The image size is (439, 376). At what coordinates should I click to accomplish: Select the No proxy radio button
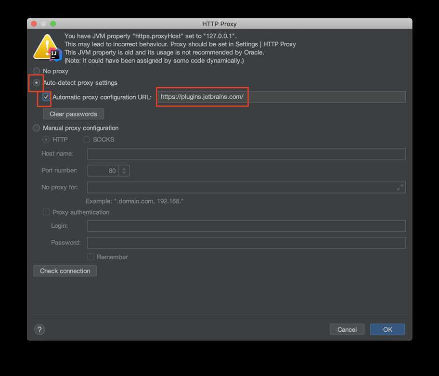click(37, 71)
